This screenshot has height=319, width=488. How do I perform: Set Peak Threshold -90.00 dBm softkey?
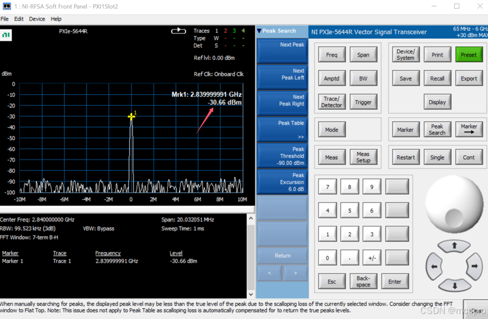click(x=282, y=156)
